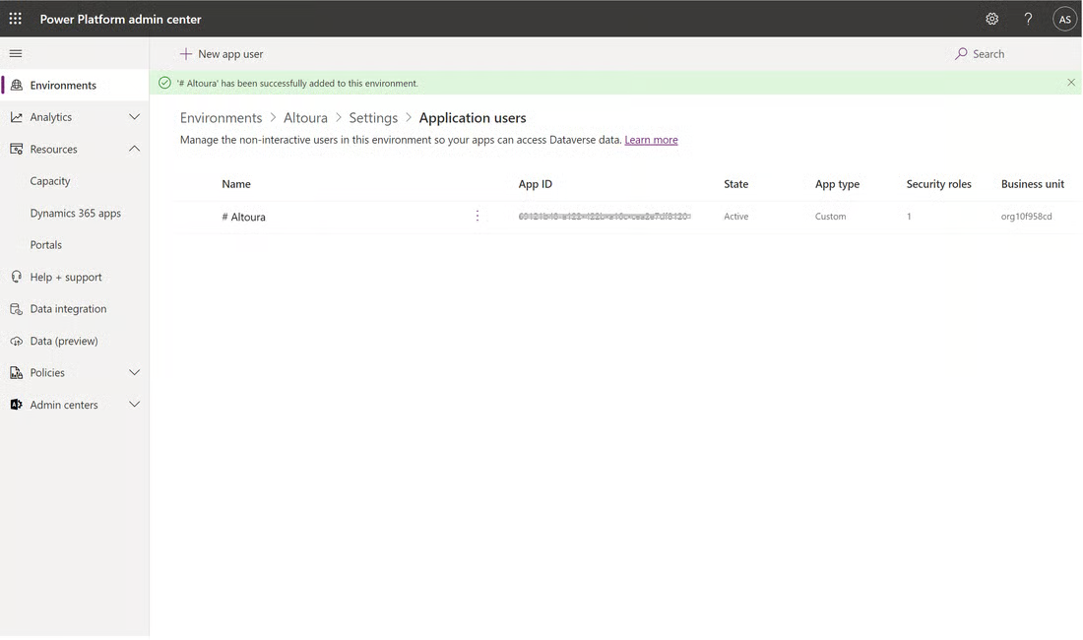Sort by the App ID column header
Viewport: 1083px width, 640px height.
click(x=536, y=184)
